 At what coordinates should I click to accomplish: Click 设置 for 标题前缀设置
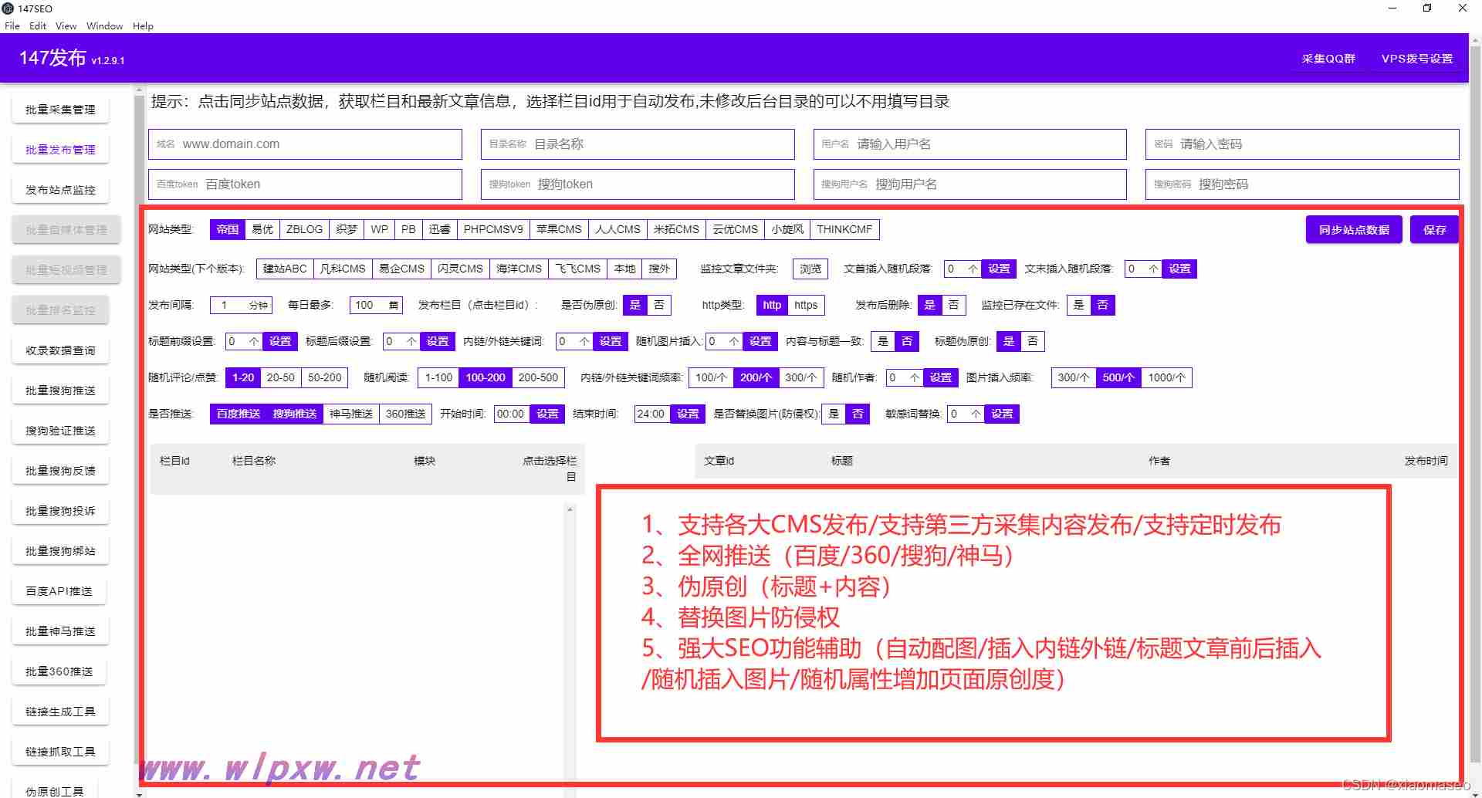click(279, 341)
